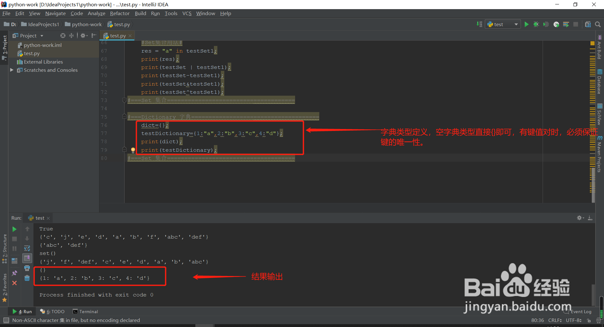The image size is (604, 327).
Task: Collapse the Dictionary region fold marker at line 75
Action: point(124,116)
